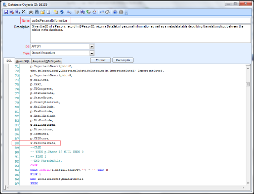254x194 pixels.
Task: Click into the Name field spGetPersonalInformation
Action: [141, 21]
